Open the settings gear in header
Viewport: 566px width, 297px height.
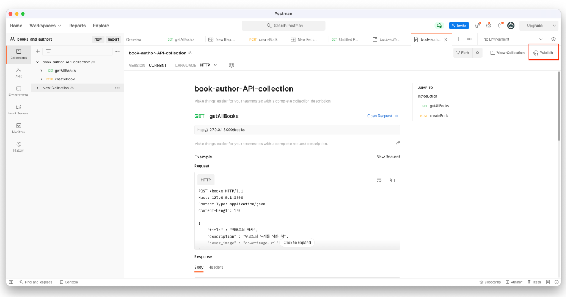click(489, 26)
